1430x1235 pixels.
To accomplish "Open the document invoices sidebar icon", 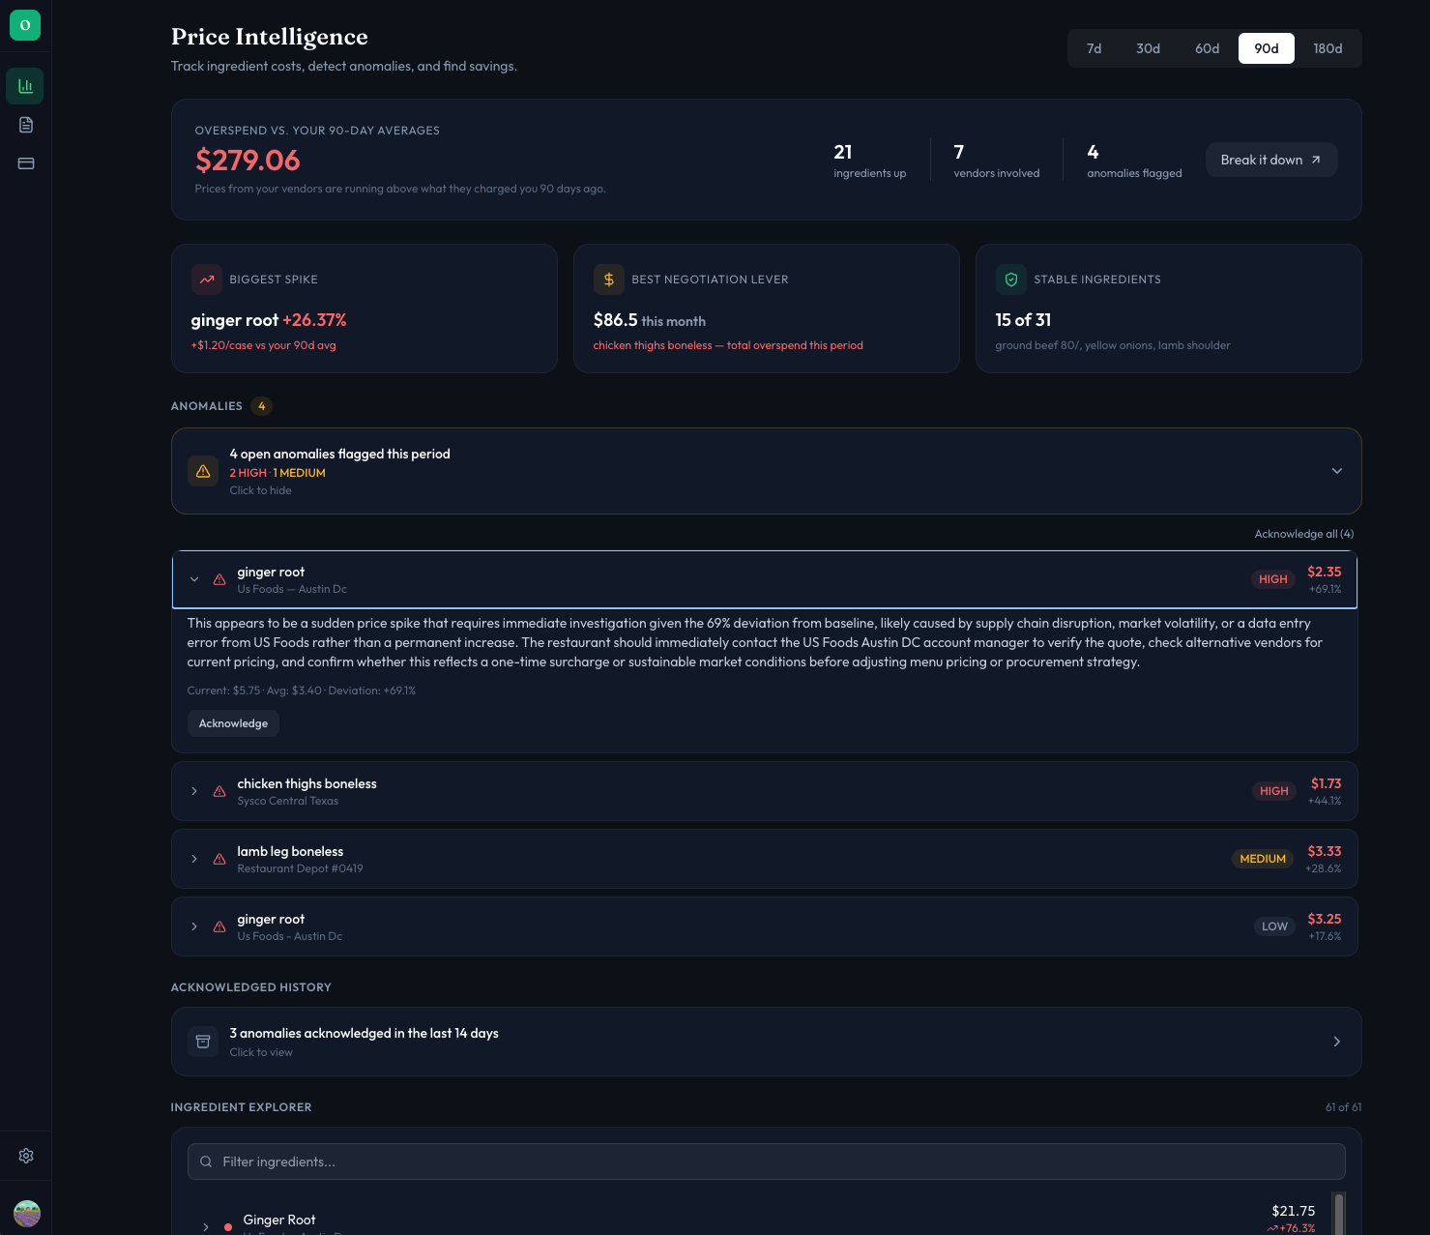I will tap(26, 125).
